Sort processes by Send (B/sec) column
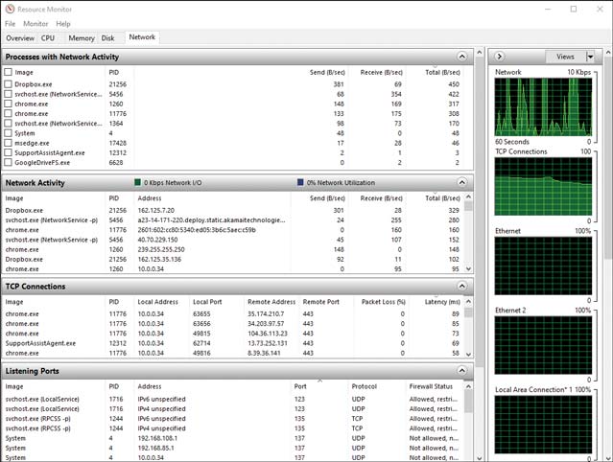Image resolution: width=613 pixels, height=462 pixels. click(x=327, y=72)
